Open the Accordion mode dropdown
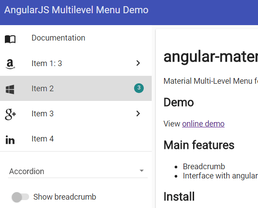The width and height of the screenshot is (258, 208). click(x=78, y=171)
